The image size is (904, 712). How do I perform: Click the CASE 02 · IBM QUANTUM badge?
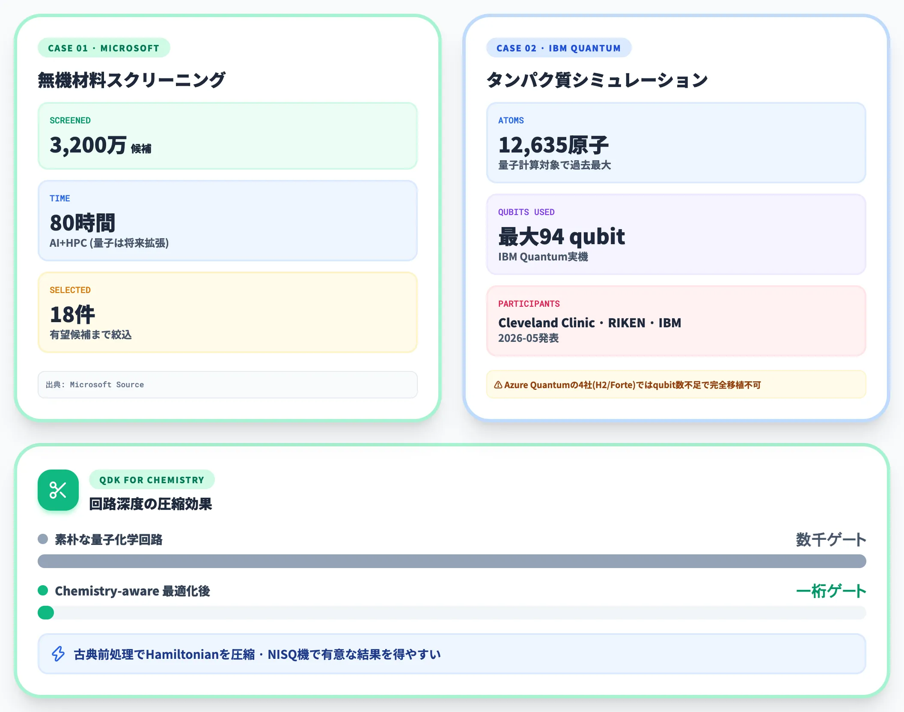pos(559,48)
